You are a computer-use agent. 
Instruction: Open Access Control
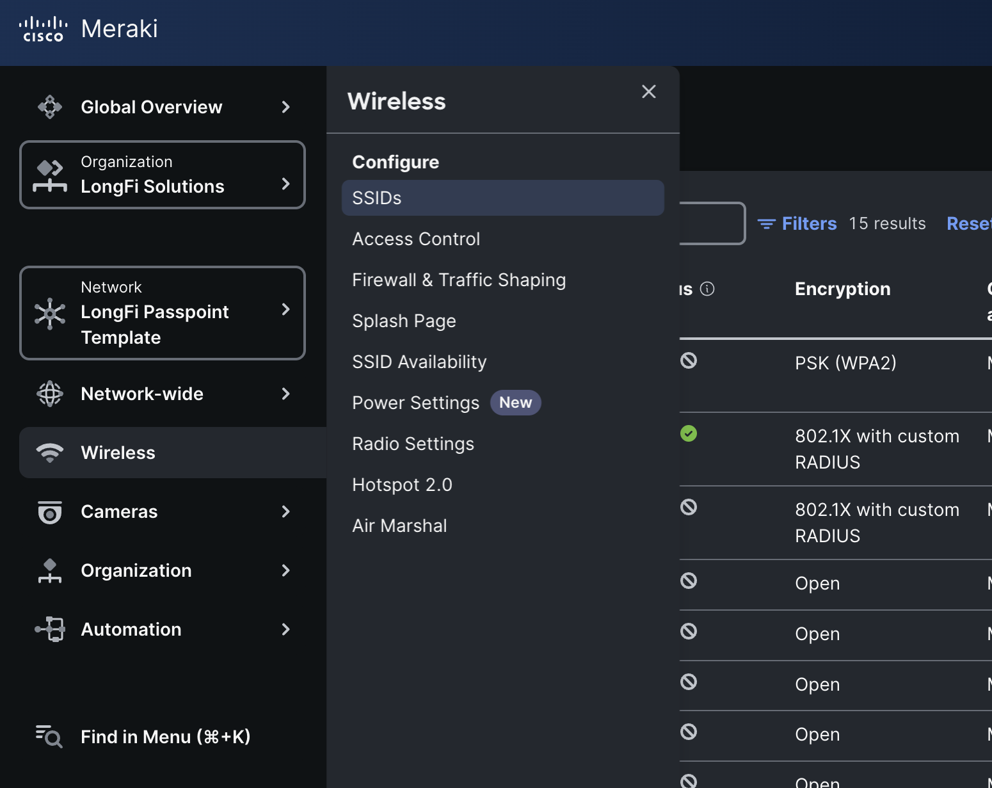click(x=416, y=239)
